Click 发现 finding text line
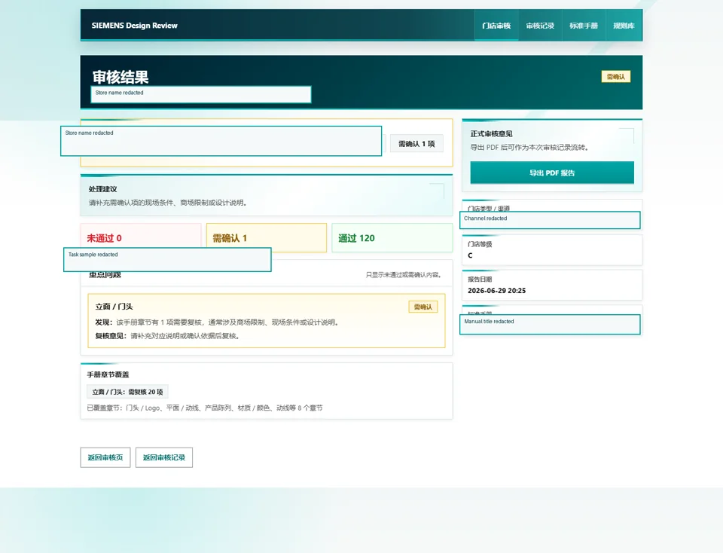Screen dimensions: 723x553 point(218,322)
